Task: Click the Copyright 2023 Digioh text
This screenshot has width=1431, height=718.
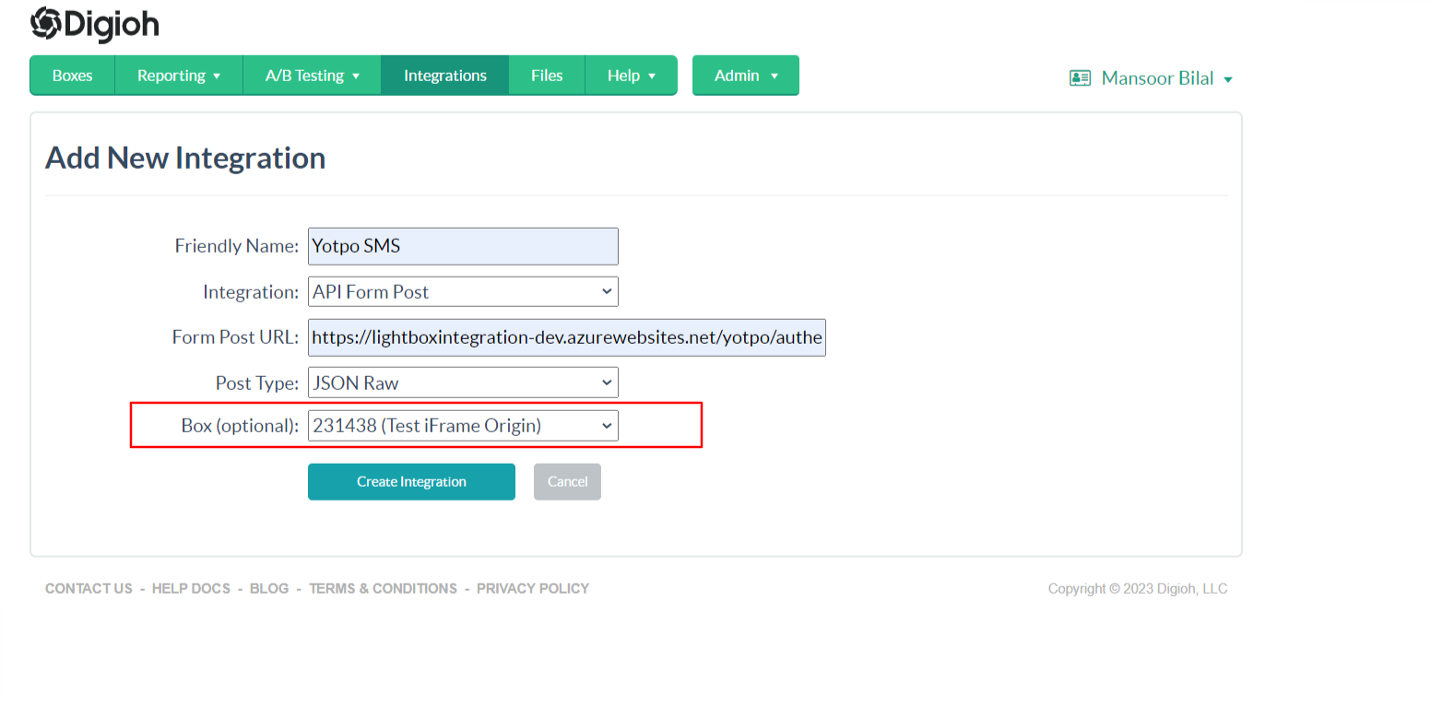Action: coord(1138,588)
